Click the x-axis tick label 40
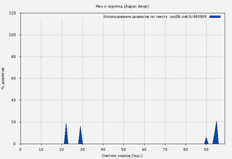232x159 pixels. 103,149
